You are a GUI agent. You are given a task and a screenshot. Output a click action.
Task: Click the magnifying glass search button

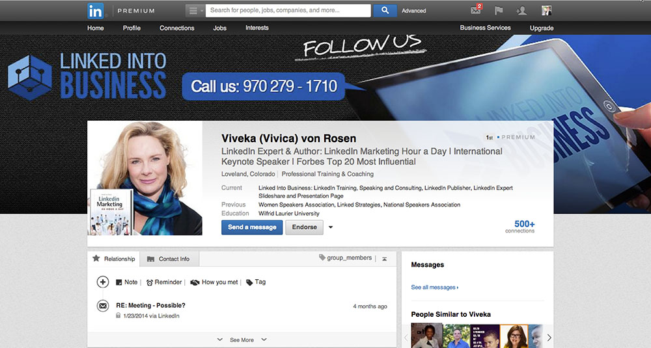385,11
